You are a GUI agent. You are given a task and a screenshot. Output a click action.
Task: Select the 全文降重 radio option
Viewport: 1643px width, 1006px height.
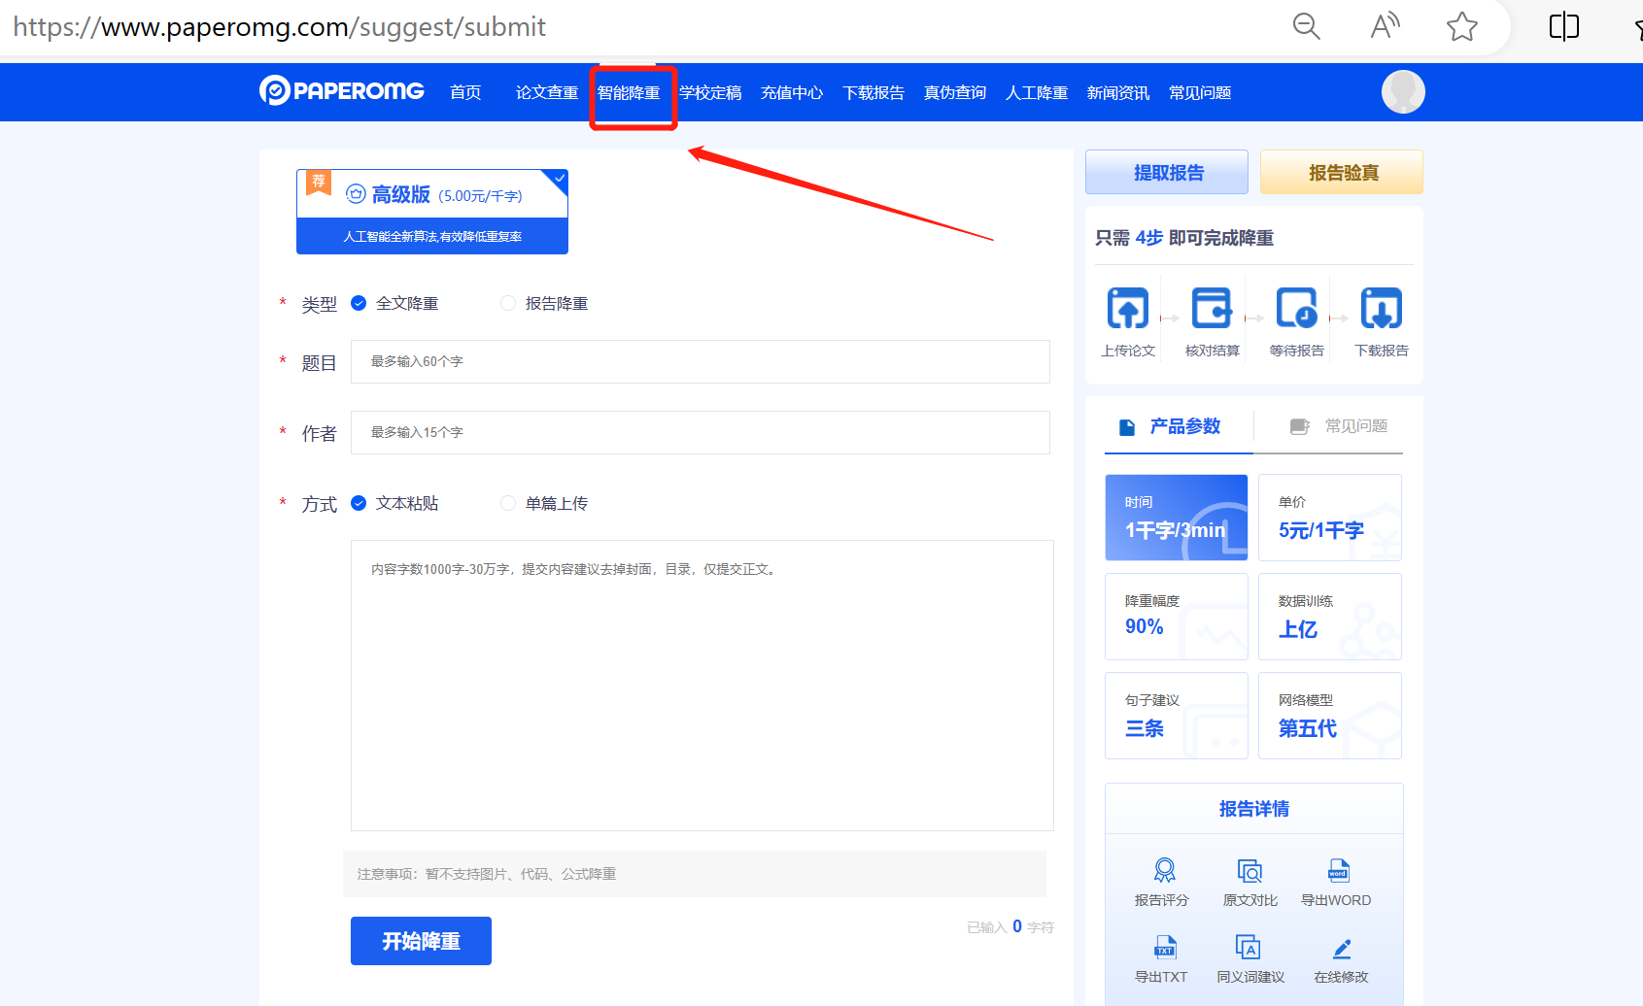pos(359,303)
